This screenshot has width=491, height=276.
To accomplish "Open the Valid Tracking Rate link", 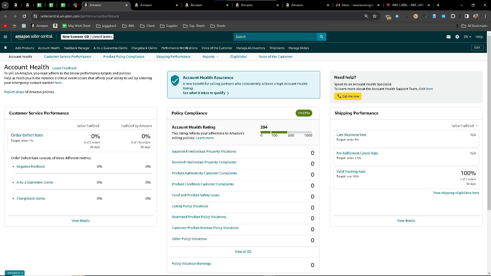I will pos(351,172).
